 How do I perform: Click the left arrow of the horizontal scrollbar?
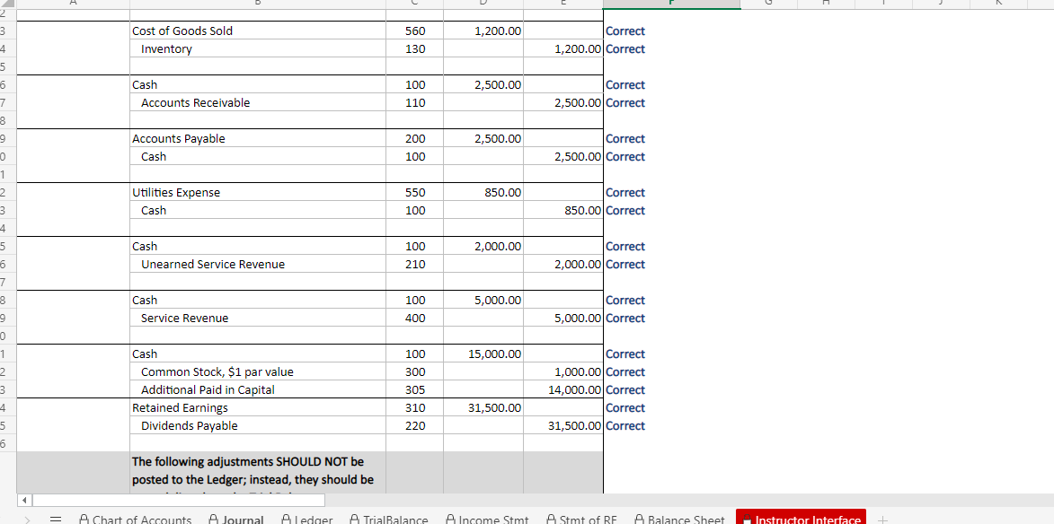coord(23,500)
